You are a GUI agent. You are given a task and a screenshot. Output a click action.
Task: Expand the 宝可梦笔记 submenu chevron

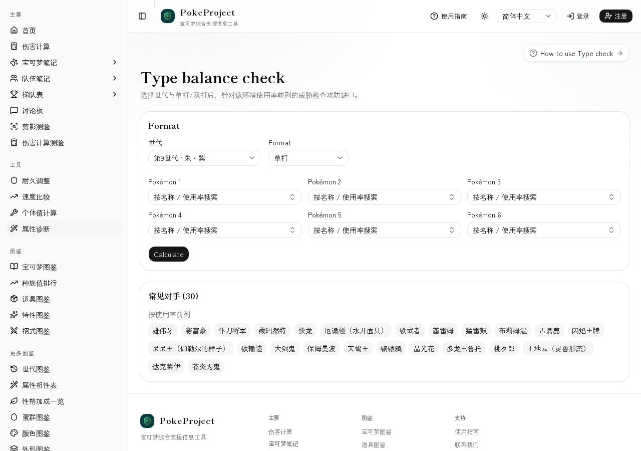(114, 62)
